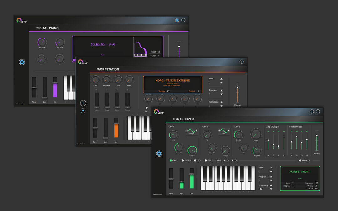Screen dimensions: 338x211
Task: Decrease Transpose value in Synthesizer window
Action: tap(271, 189)
